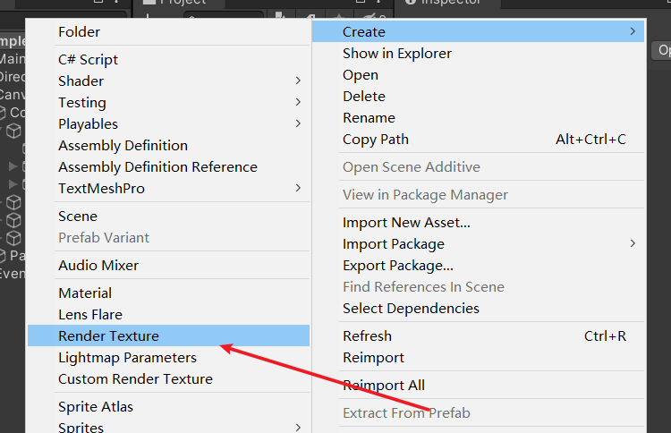Expand the Sprites submenu arrow
Viewport: 671px width, 433px height.
pyautogui.click(x=298, y=427)
